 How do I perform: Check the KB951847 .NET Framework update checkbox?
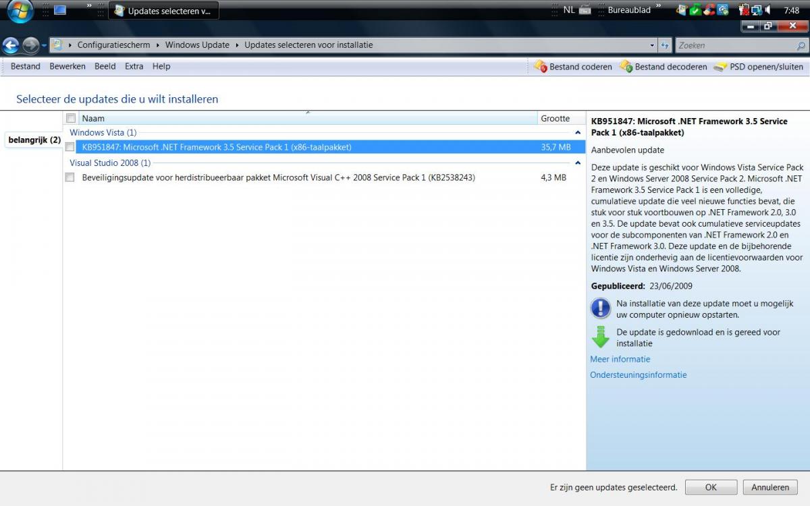coord(70,147)
